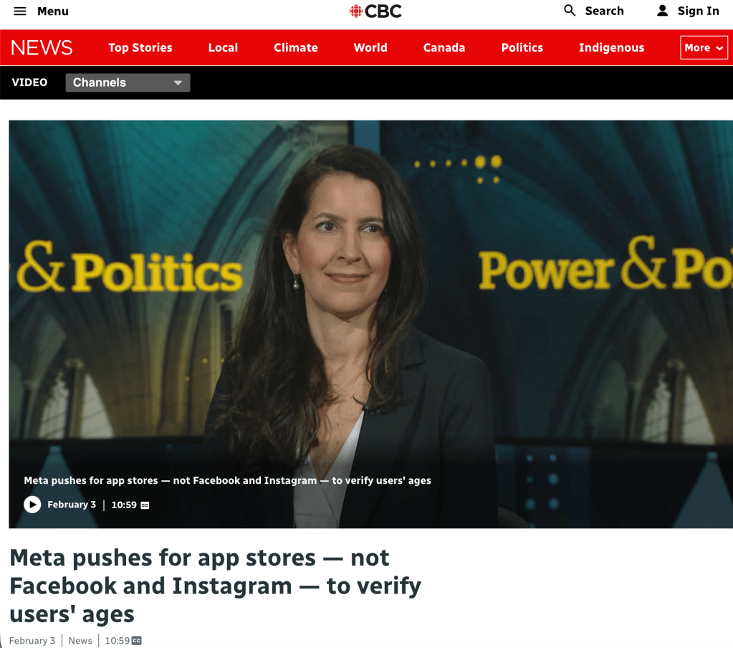
Task: Click the NEWS logo in red bar
Action: tap(42, 48)
